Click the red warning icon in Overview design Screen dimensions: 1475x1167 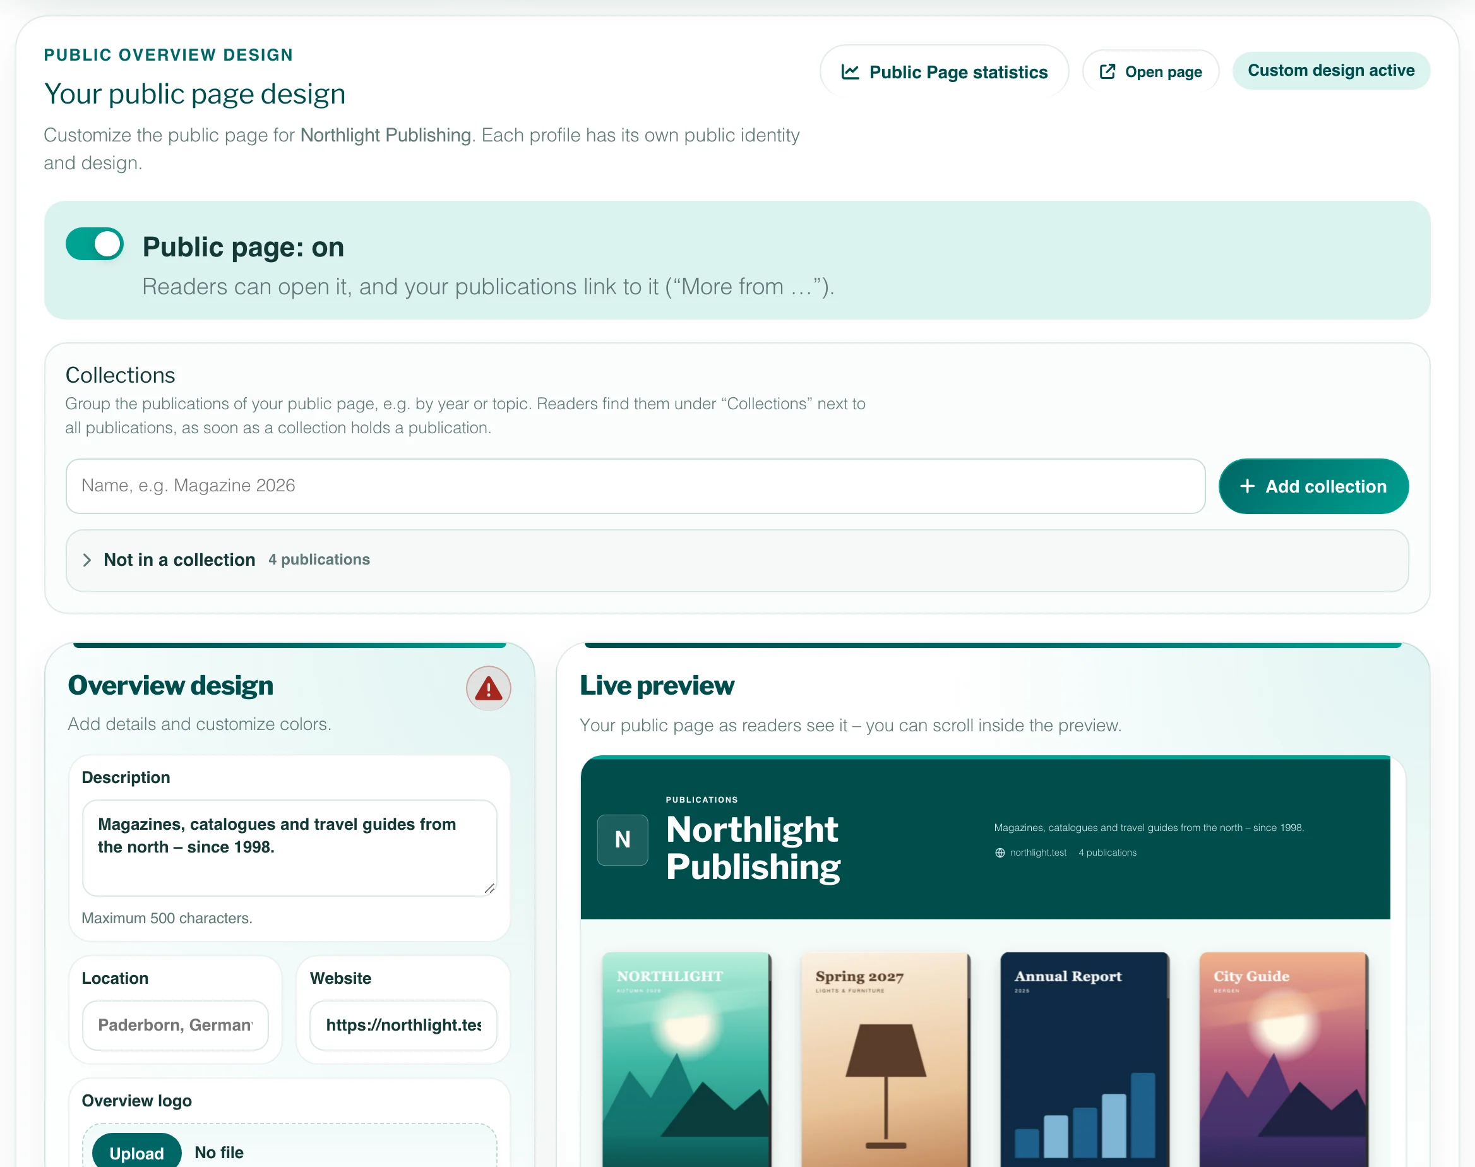(489, 688)
